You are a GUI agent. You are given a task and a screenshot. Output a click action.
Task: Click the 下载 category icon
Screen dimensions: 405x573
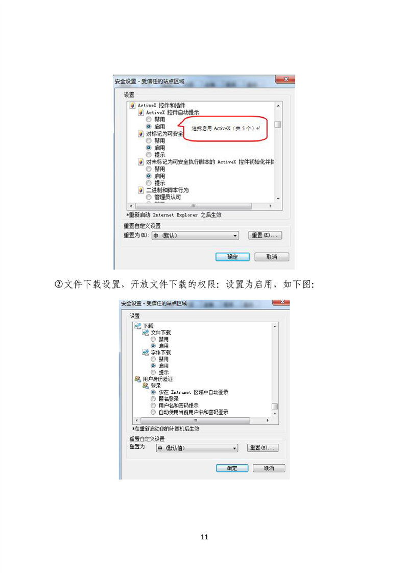(138, 326)
